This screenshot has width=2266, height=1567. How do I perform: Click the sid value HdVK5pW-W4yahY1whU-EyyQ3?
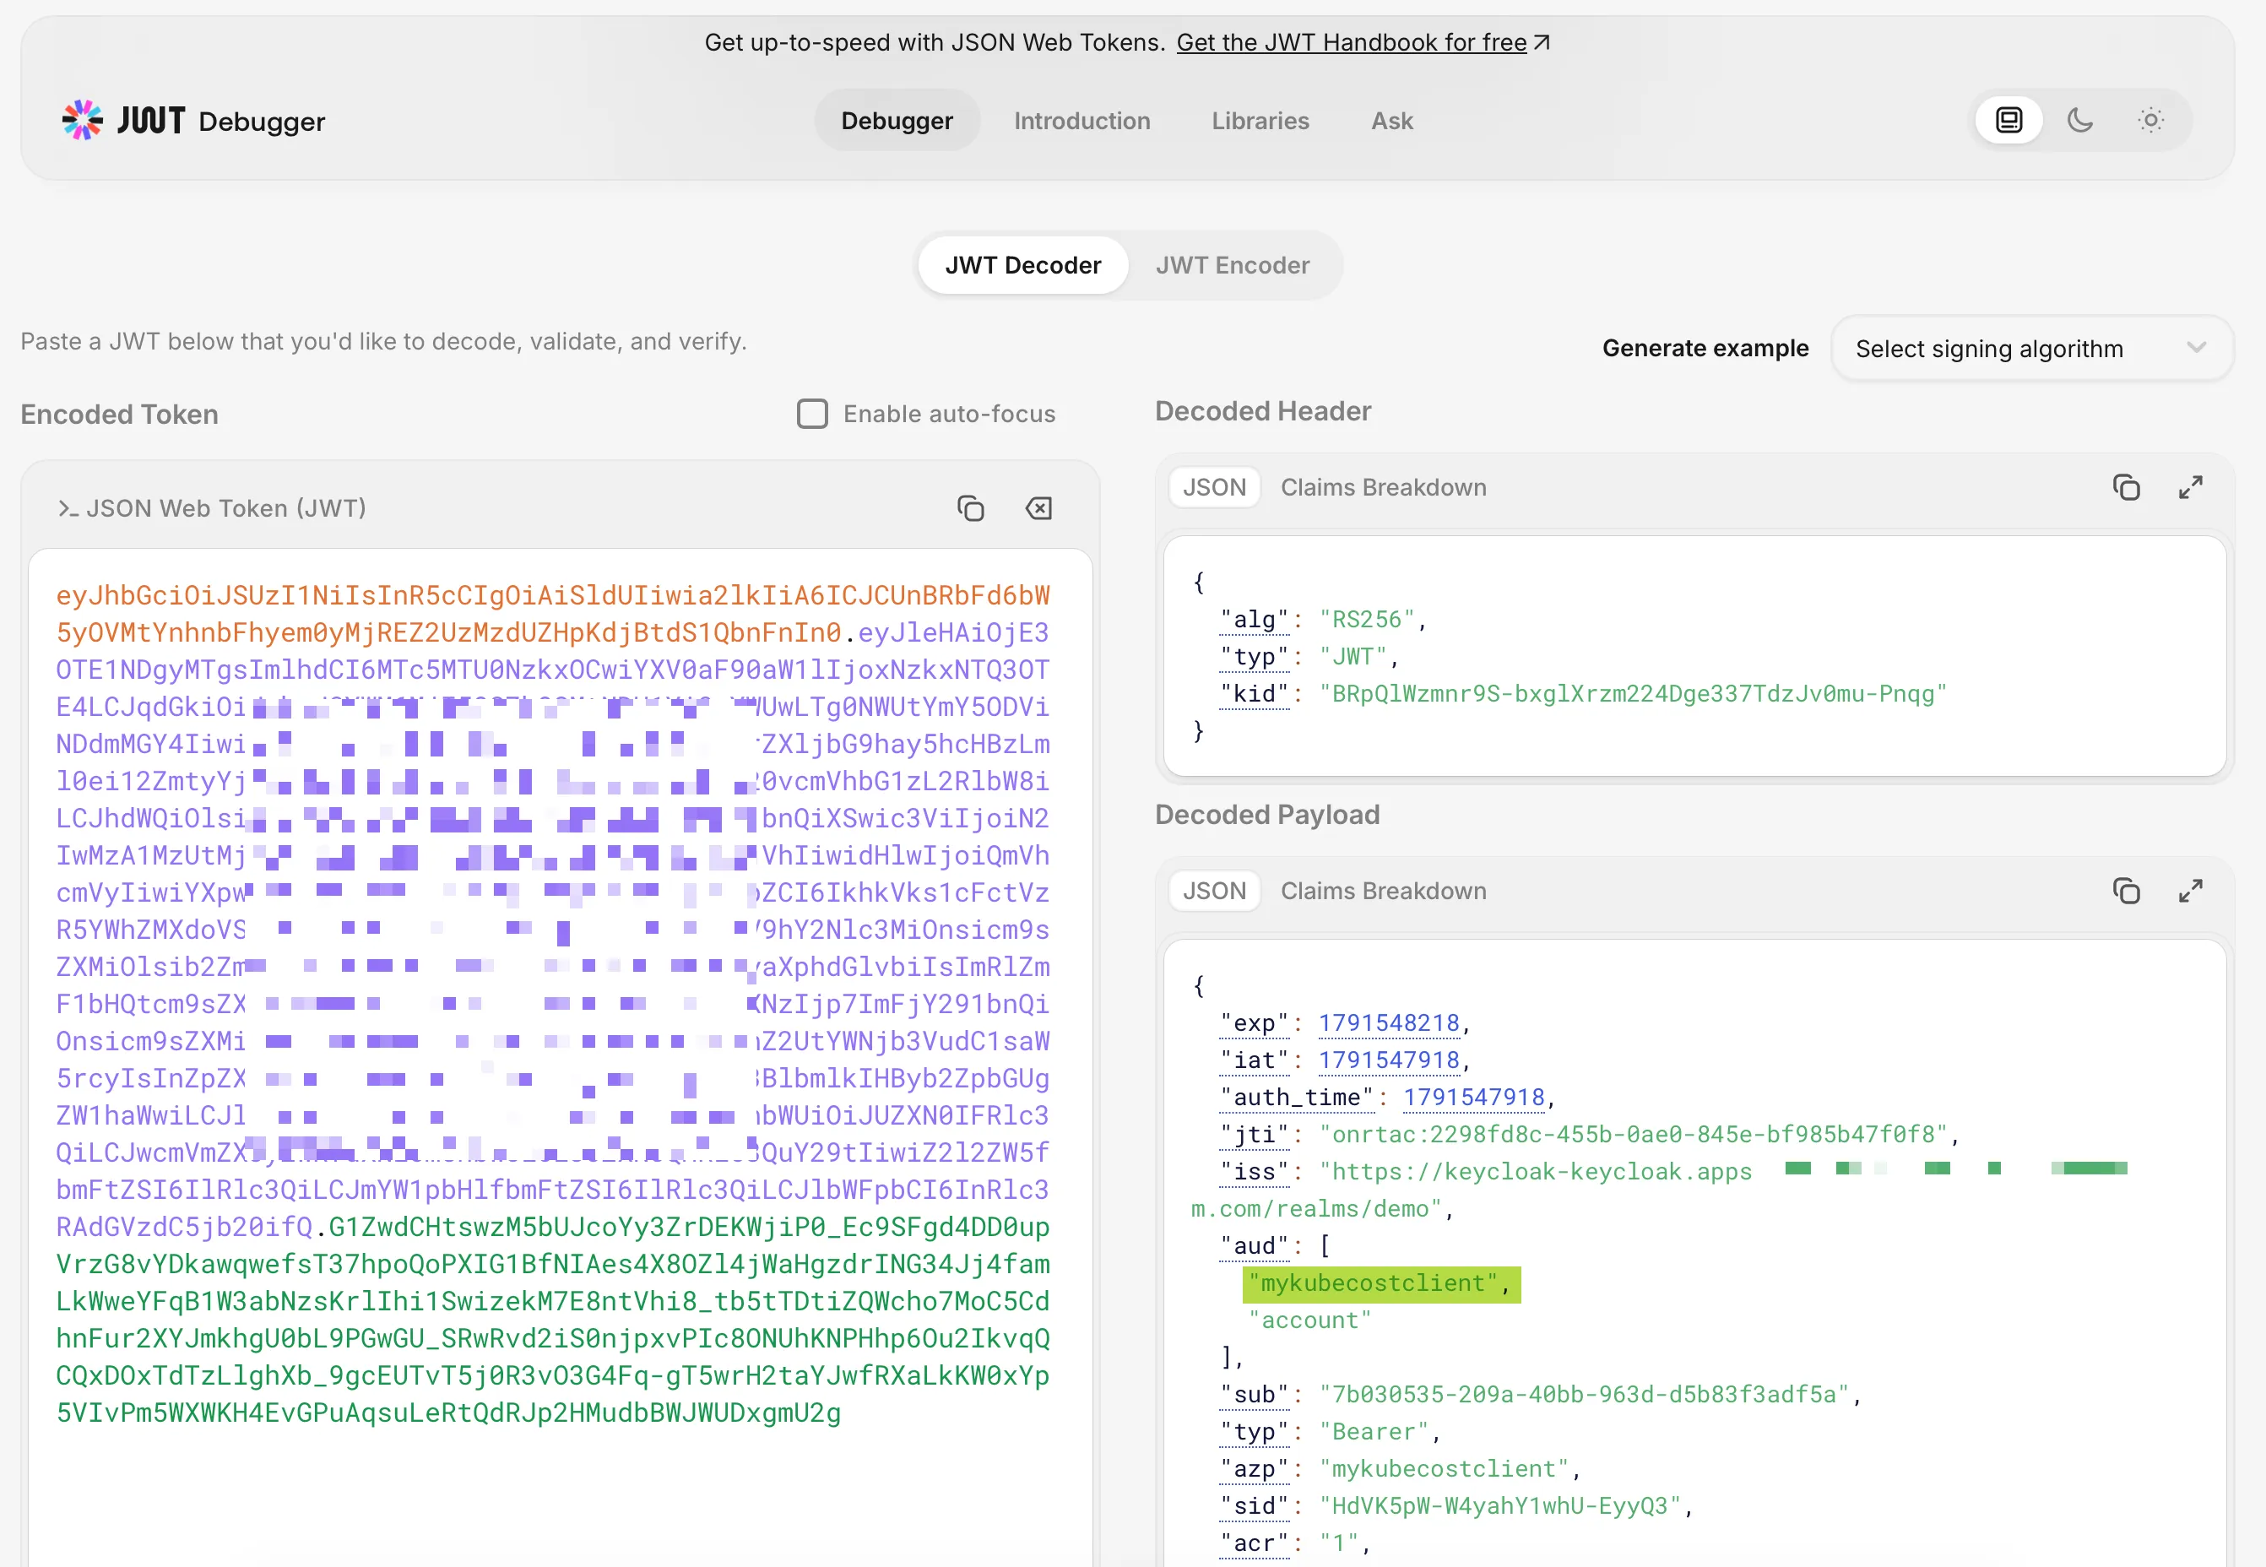pos(1499,1506)
